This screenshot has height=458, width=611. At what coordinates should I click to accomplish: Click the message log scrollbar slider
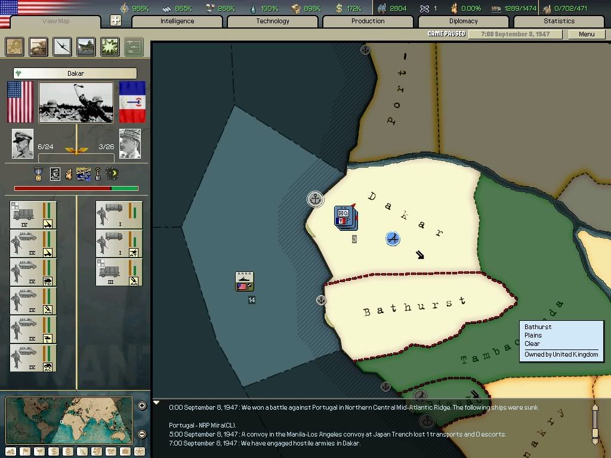coord(594,424)
